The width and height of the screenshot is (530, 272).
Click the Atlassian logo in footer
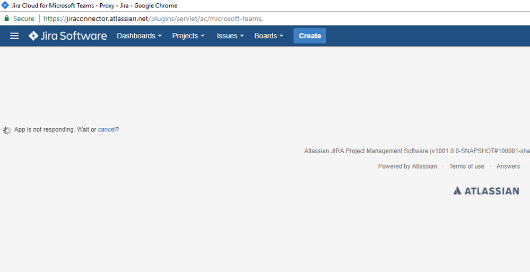click(x=486, y=191)
